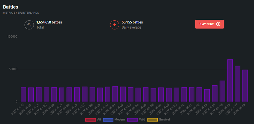Click the lightning bolt Daily average icon
This screenshot has height=124, width=254.
[114, 25]
